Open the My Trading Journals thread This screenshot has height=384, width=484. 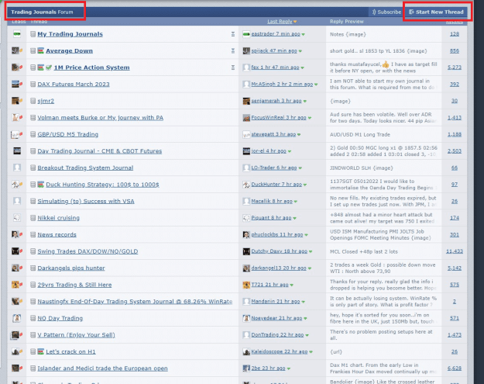pos(70,34)
